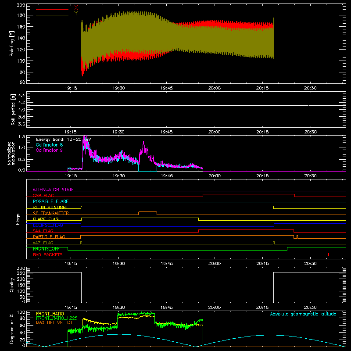Viewport: 351px width, 351px height.
Task: Select the Pointing ["] axis title
Action: coord(12,43)
